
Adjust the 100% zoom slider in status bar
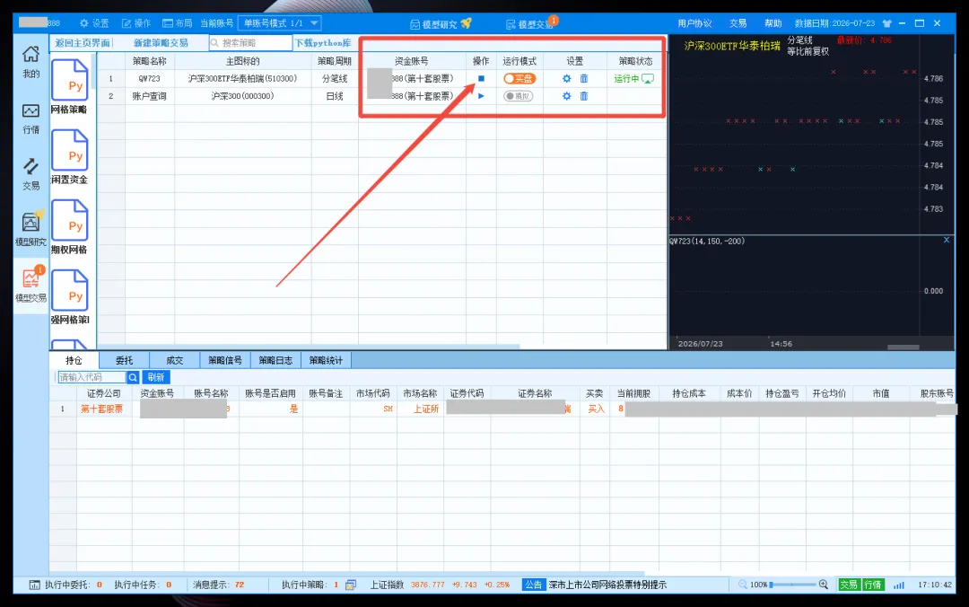tap(793, 585)
